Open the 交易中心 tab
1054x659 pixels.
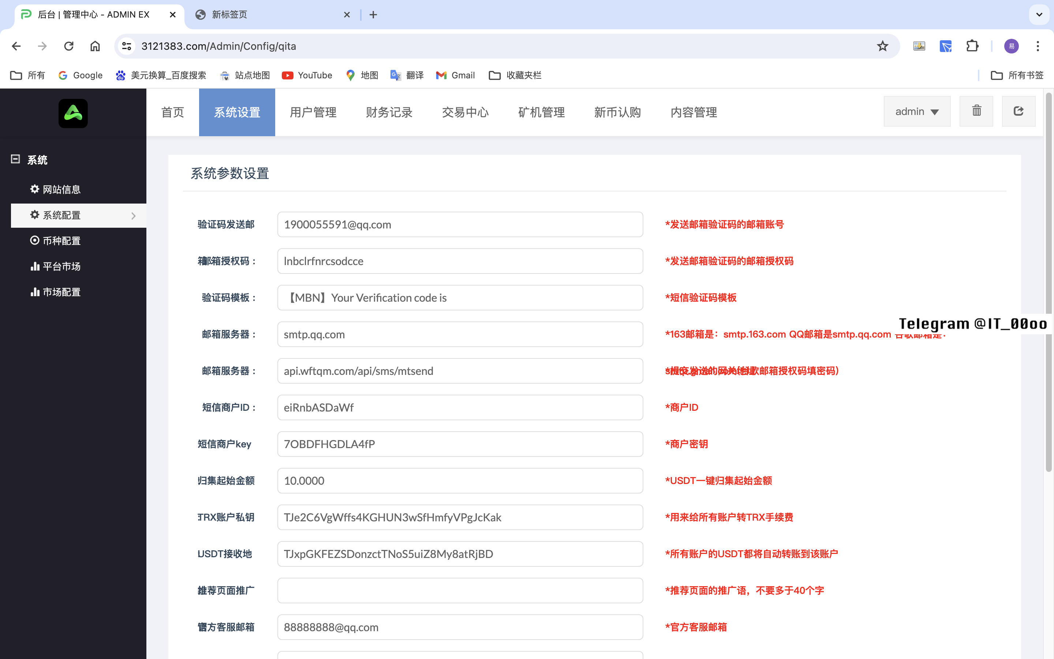point(465,112)
